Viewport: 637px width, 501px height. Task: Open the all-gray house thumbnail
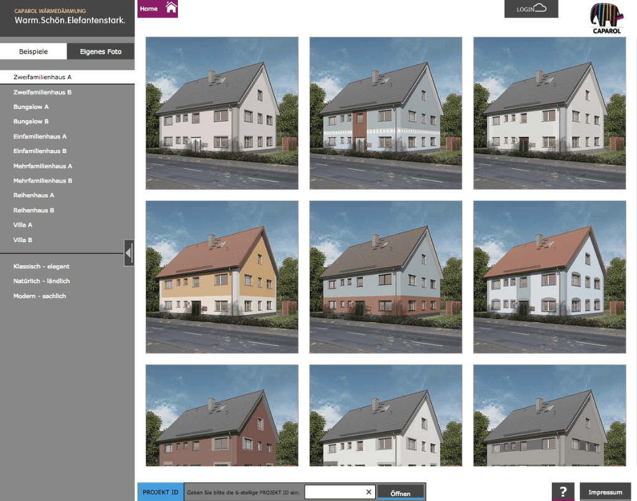549,415
